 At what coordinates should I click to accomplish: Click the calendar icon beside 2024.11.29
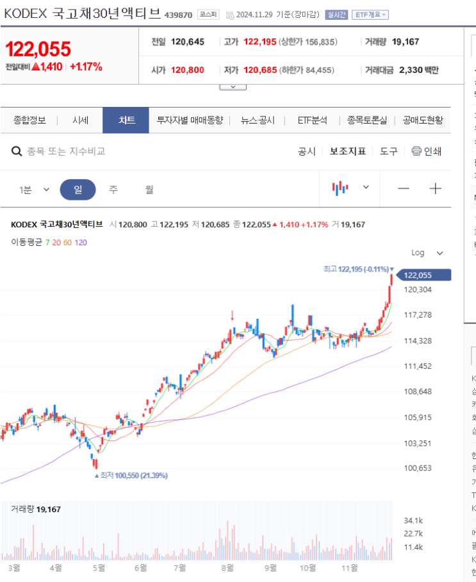[x=230, y=15]
